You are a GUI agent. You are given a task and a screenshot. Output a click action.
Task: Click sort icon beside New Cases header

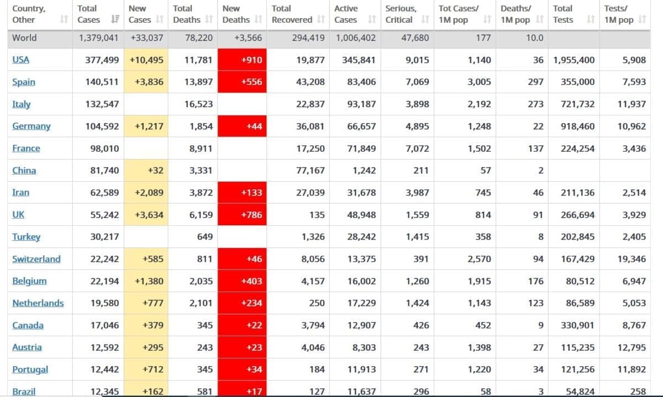click(x=159, y=20)
